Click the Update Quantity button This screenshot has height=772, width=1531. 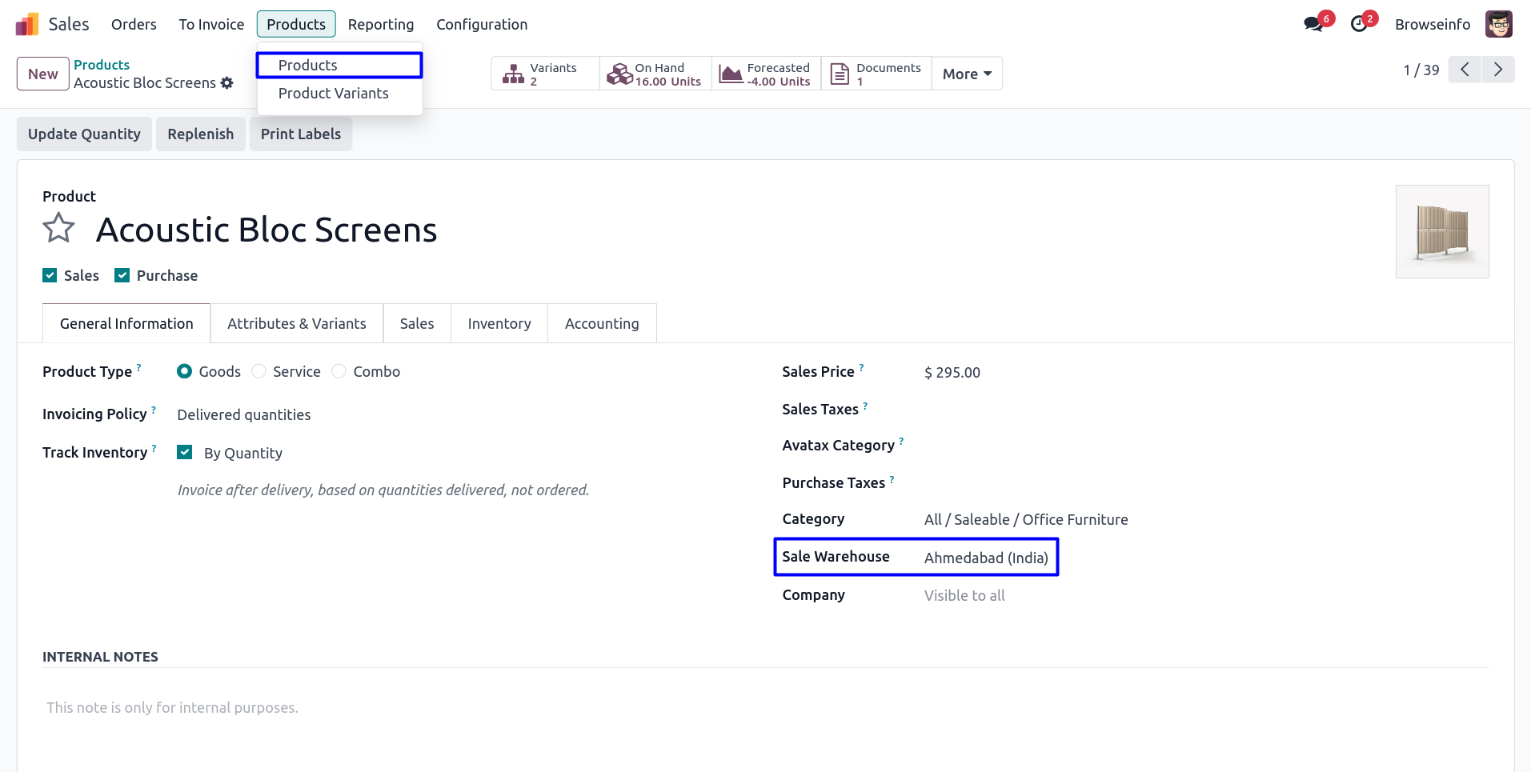[x=84, y=134]
